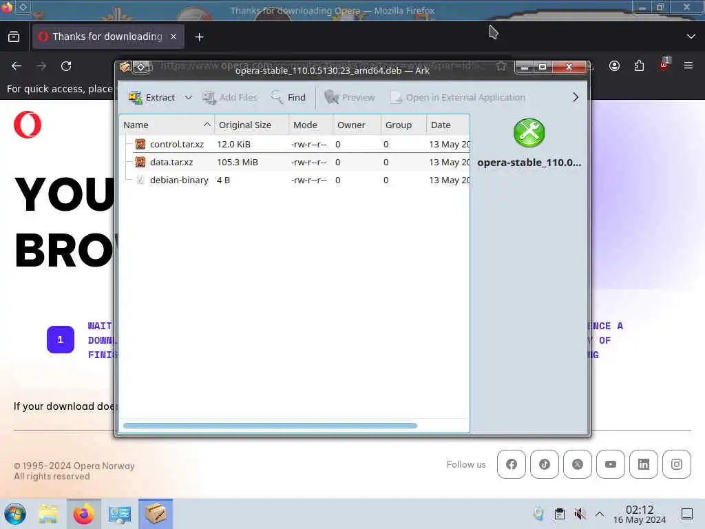Open the Firefox hamburger menu
This screenshot has height=529, width=705.
[x=688, y=66]
